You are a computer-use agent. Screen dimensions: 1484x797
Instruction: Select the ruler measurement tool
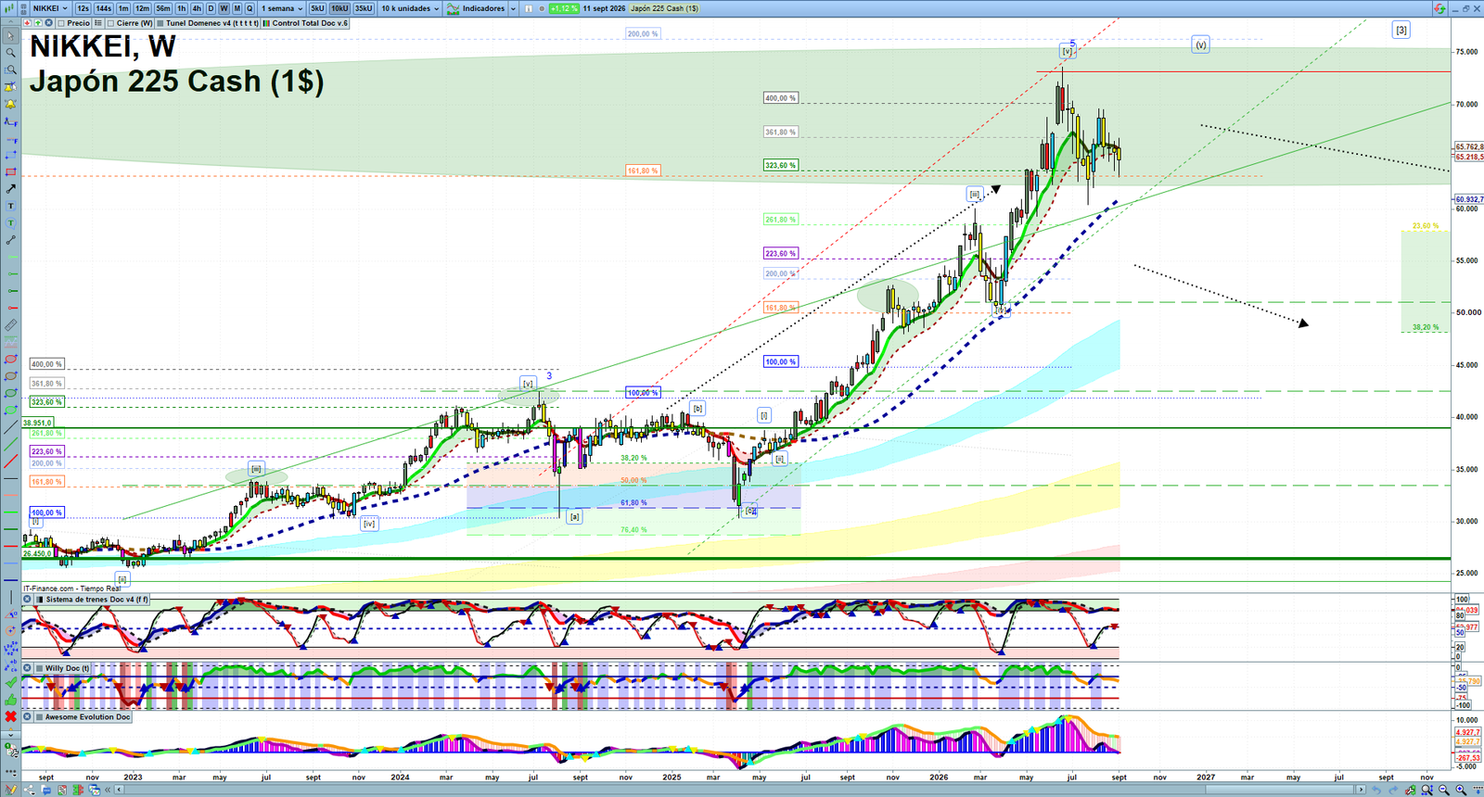10,325
